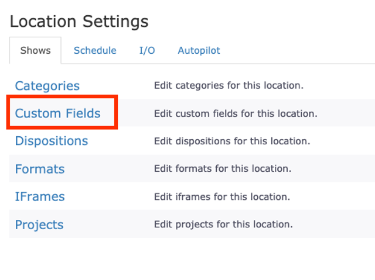Open the Dispositions link
This screenshot has width=375, height=280.
point(51,141)
